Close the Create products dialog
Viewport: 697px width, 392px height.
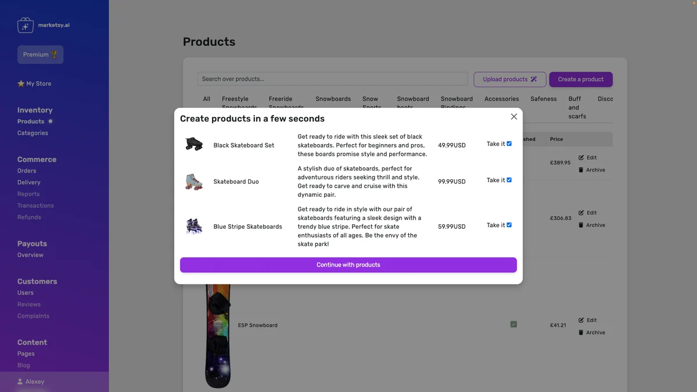(513, 117)
